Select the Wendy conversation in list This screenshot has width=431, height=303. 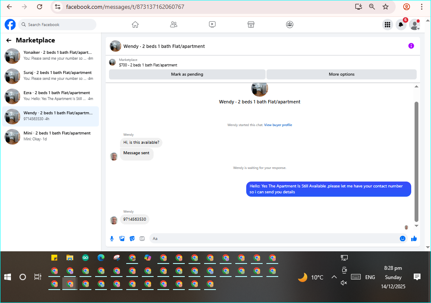[51, 116]
